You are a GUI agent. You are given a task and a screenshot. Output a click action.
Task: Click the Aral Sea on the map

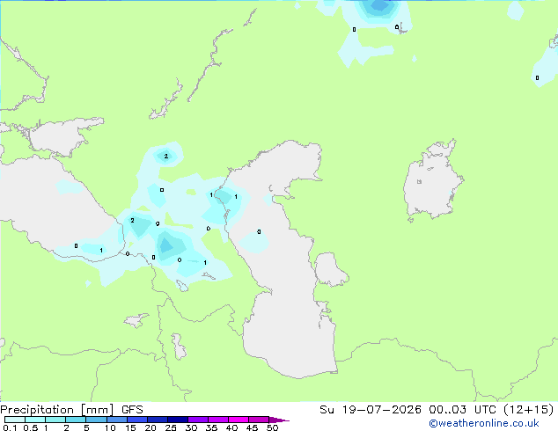(x=432, y=181)
